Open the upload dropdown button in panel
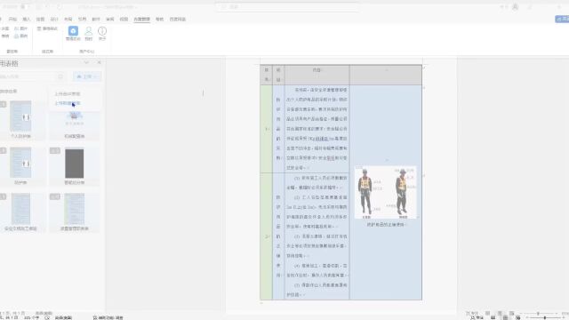569x320 pixels. pos(87,76)
